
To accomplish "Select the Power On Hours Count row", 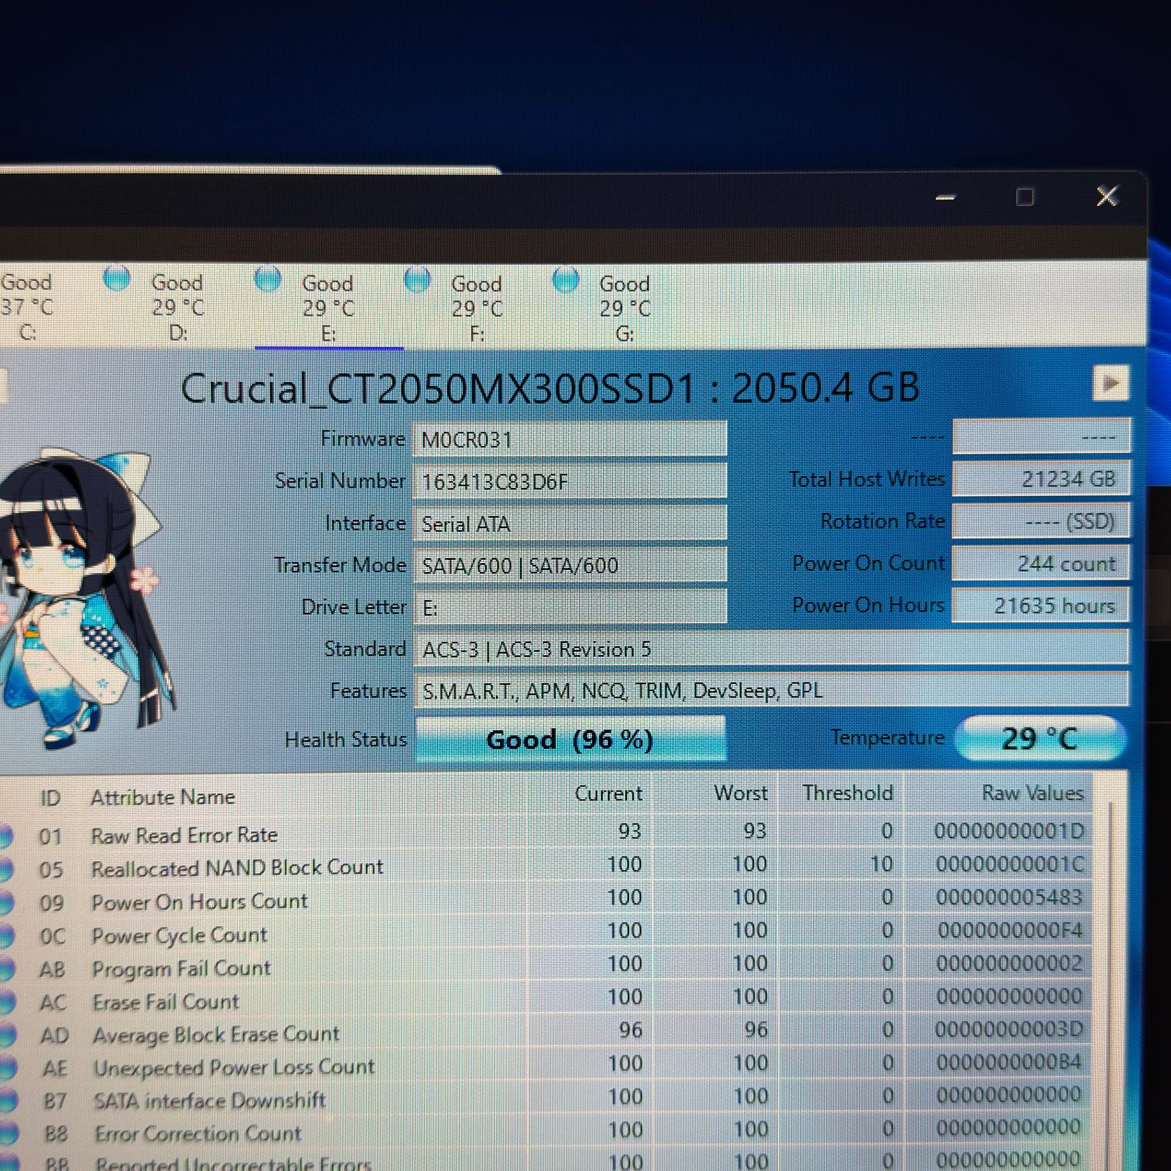I will (x=545, y=899).
